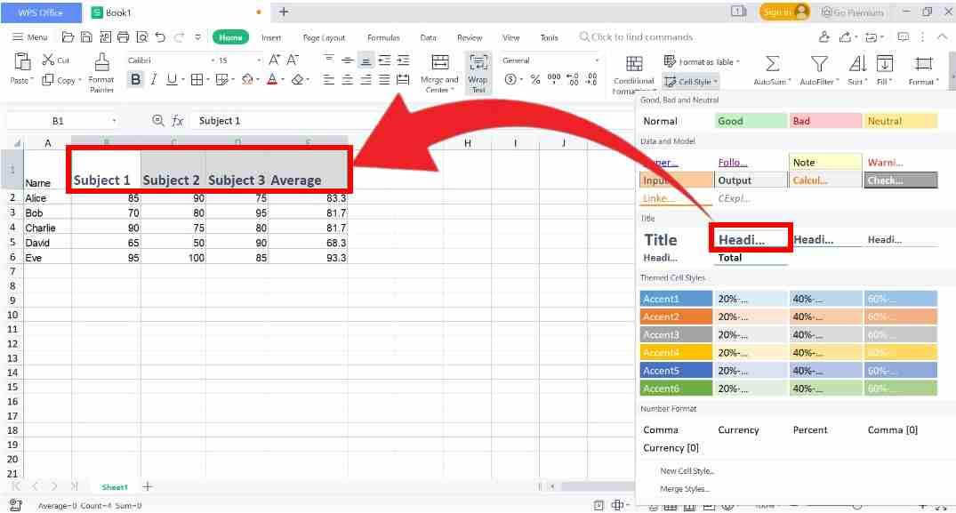Select the Good green cell style
The width and height of the screenshot is (956, 513).
[x=750, y=119]
